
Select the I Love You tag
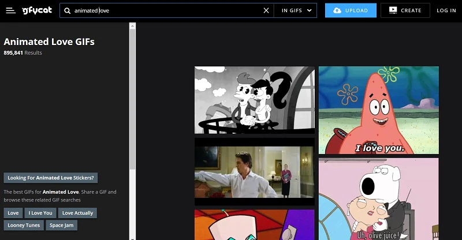point(40,213)
